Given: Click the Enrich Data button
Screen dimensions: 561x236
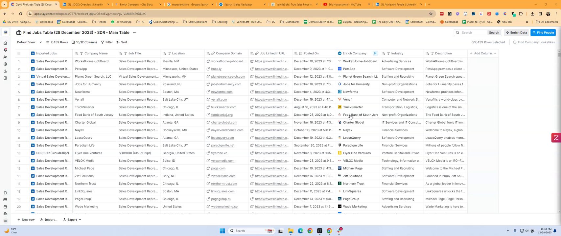Looking at the screenshot, I should click(517, 32).
